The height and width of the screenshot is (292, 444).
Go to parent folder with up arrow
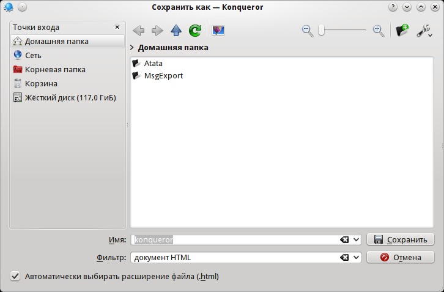click(x=176, y=31)
